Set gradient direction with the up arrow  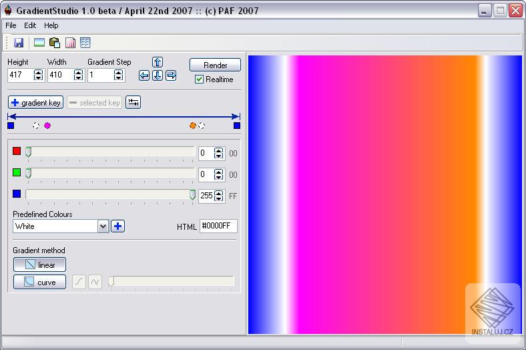pyautogui.click(x=158, y=62)
